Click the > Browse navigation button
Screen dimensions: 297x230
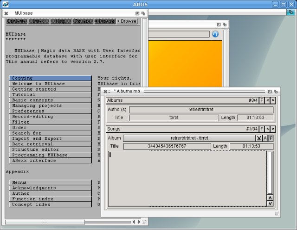[127, 21]
